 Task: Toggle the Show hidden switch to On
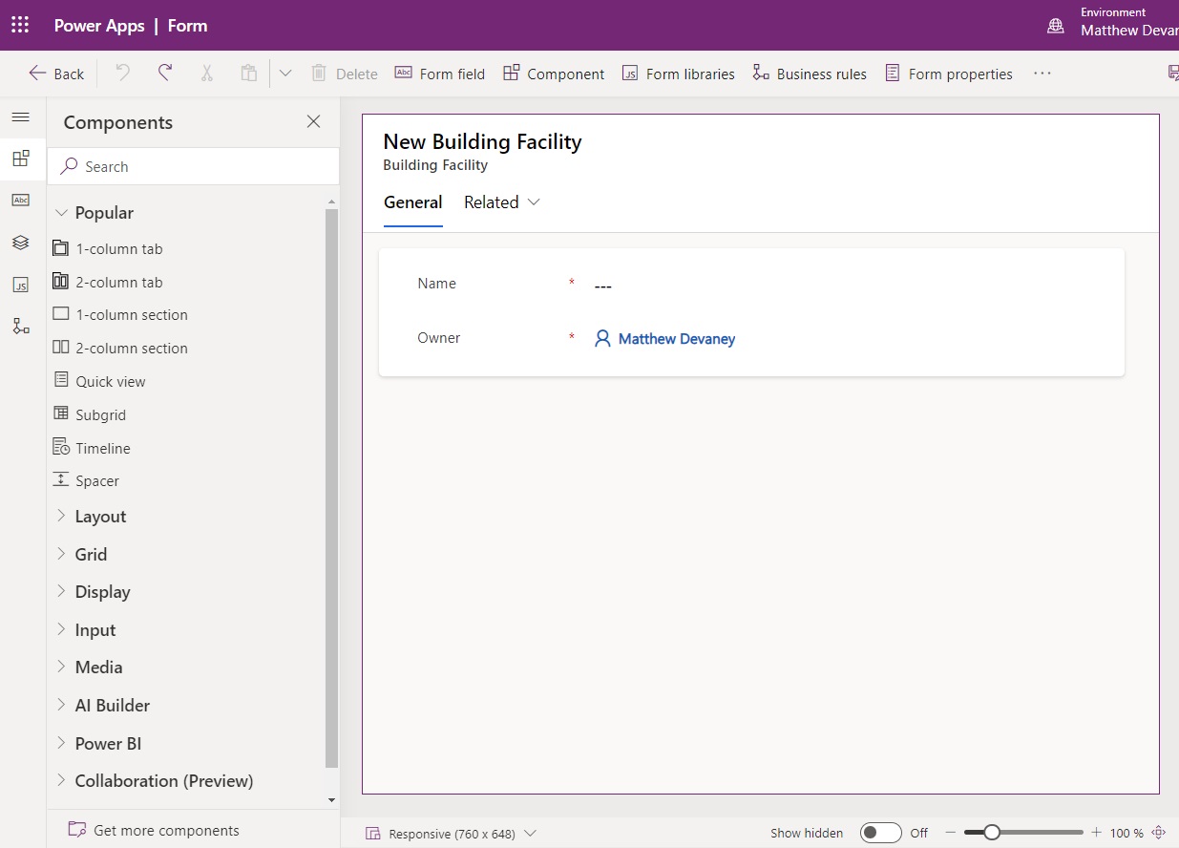pyautogui.click(x=880, y=832)
